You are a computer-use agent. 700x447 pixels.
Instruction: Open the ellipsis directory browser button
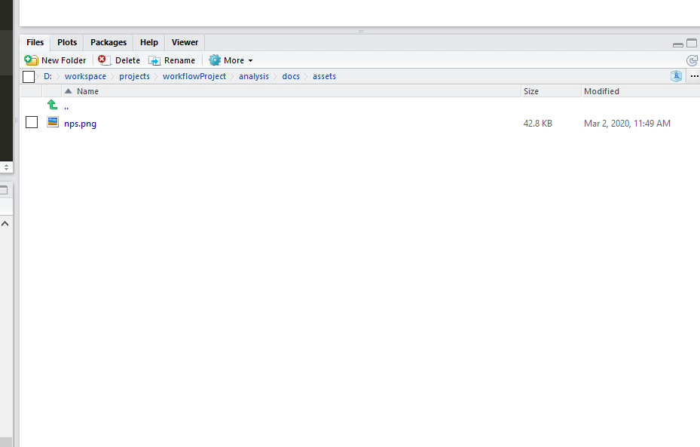click(694, 76)
